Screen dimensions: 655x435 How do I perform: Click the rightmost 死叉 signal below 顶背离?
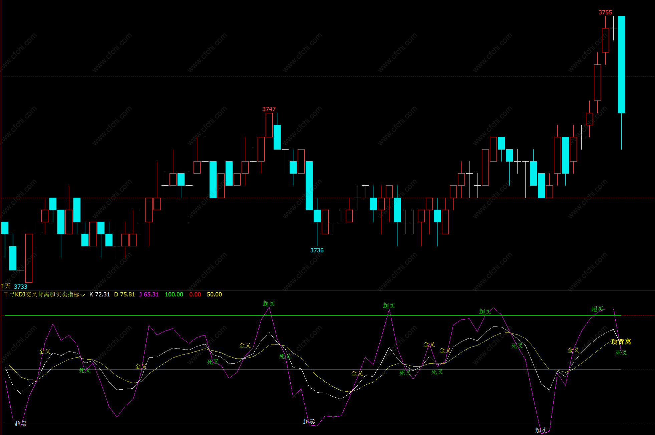(x=621, y=353)
